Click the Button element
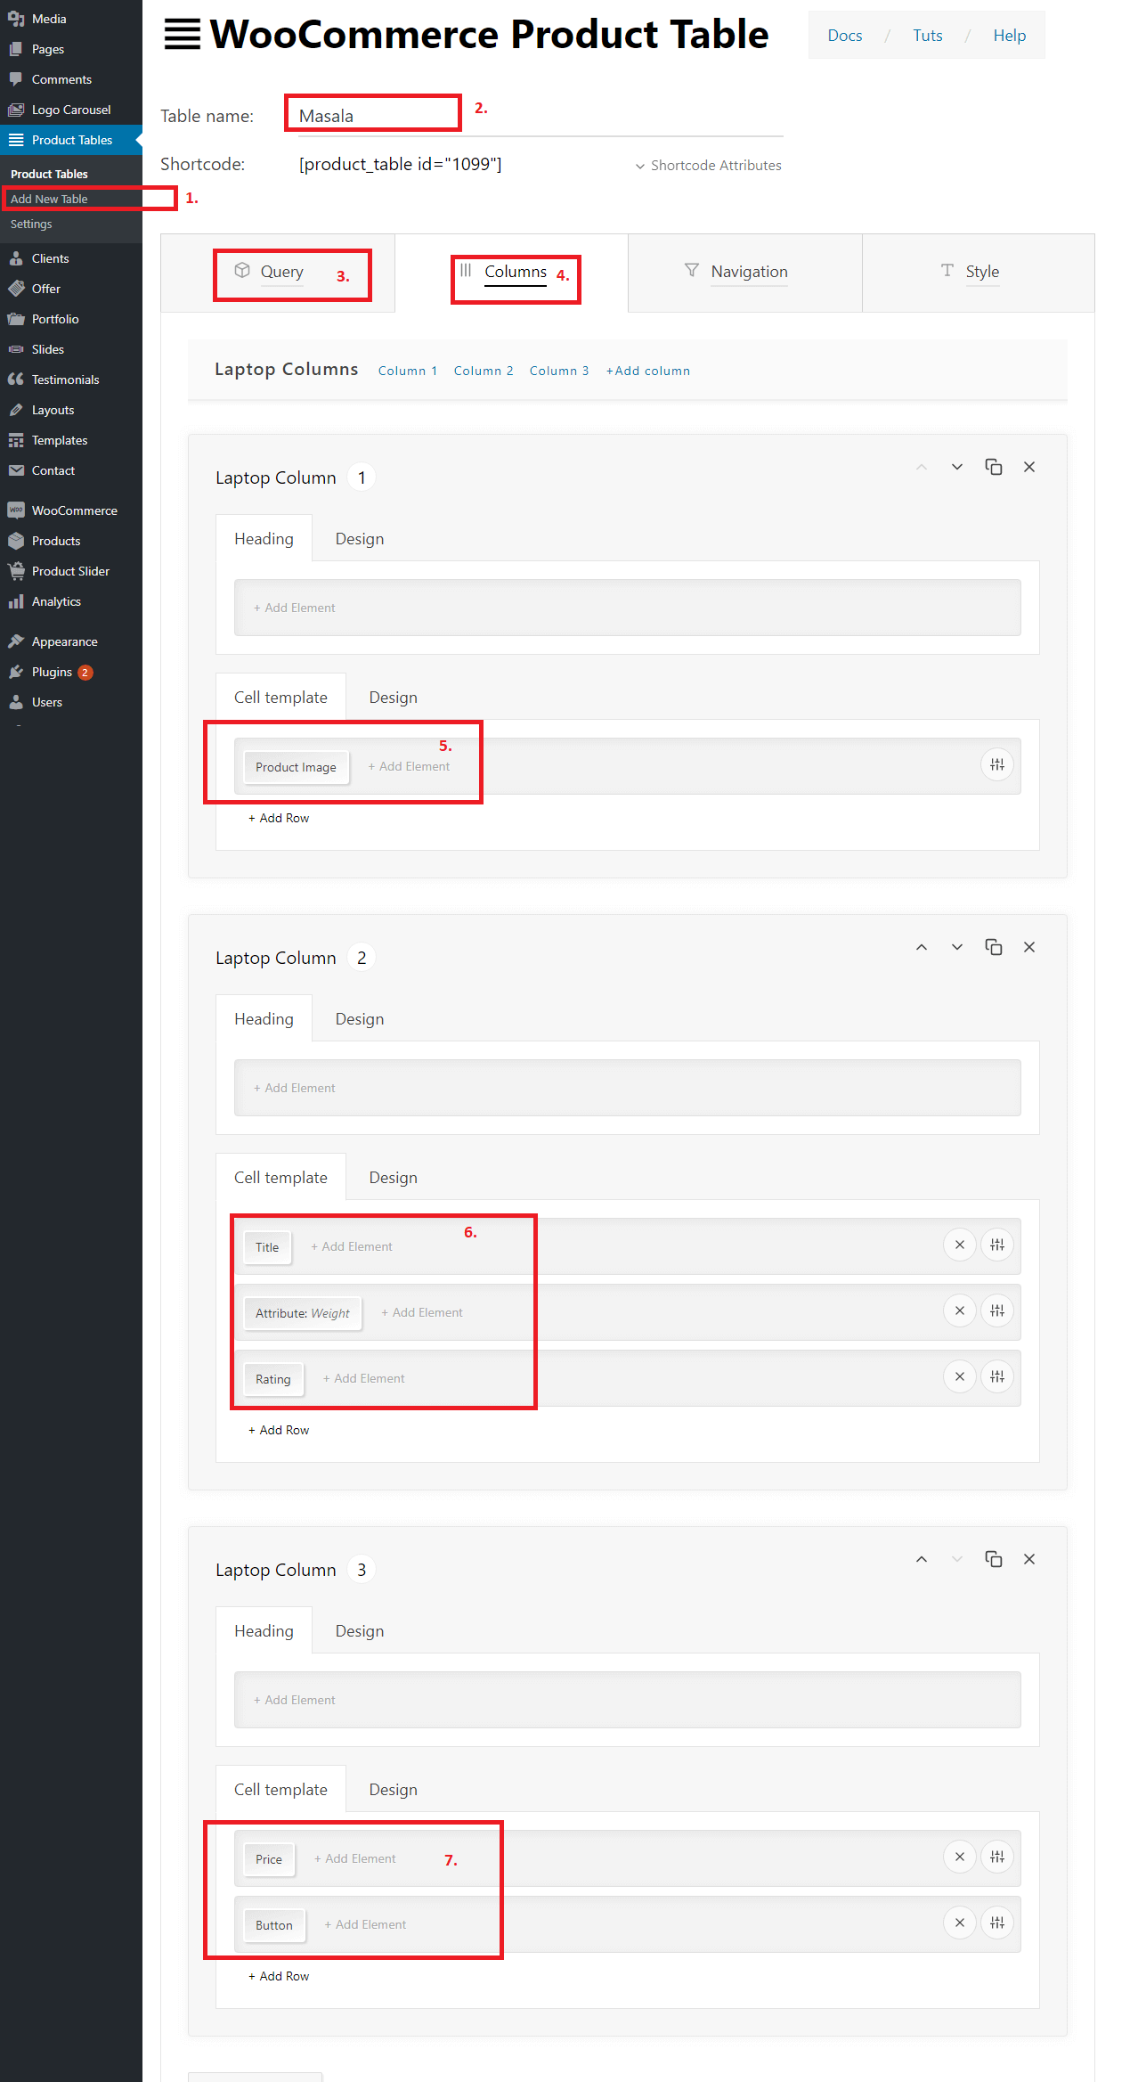The width and height of the screenshot is (1138, 2082). pos(274,1925)
